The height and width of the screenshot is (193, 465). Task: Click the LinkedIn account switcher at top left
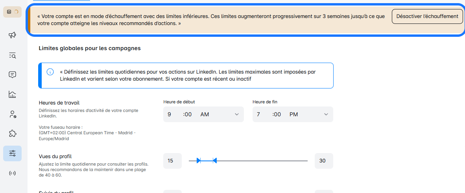(12, 12)
